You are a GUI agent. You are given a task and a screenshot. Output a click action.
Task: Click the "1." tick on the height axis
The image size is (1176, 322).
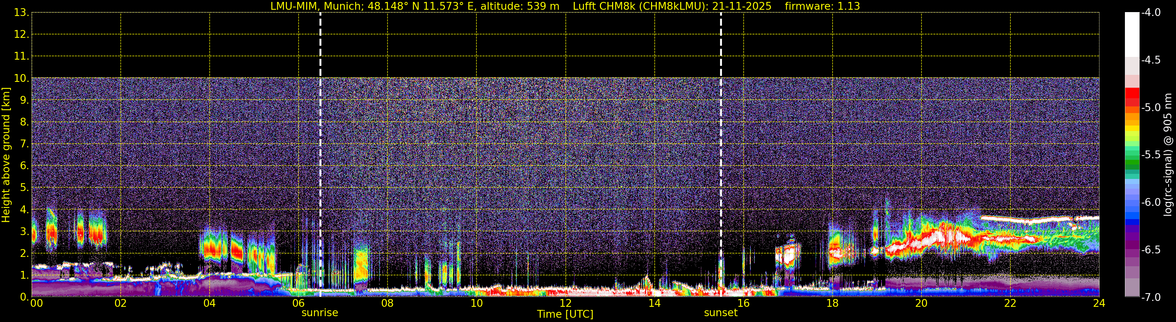[24, 275]
